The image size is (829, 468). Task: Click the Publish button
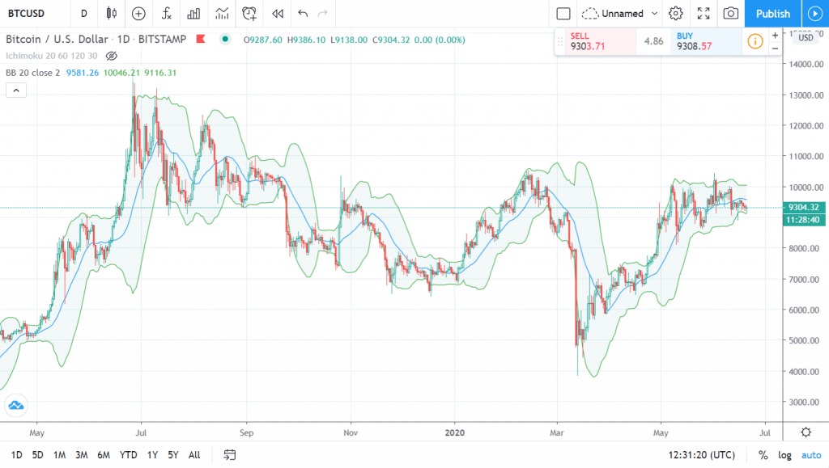coord(772,14)
